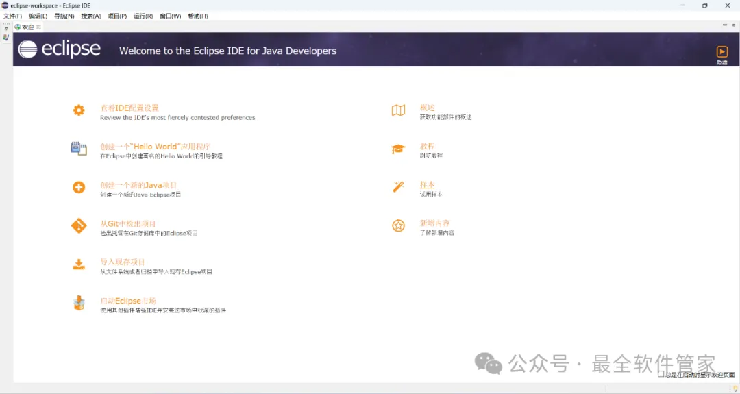740x394 pixels.
Task: Click the Java perspective icon in left trim bar
Action: pos(5,37)
